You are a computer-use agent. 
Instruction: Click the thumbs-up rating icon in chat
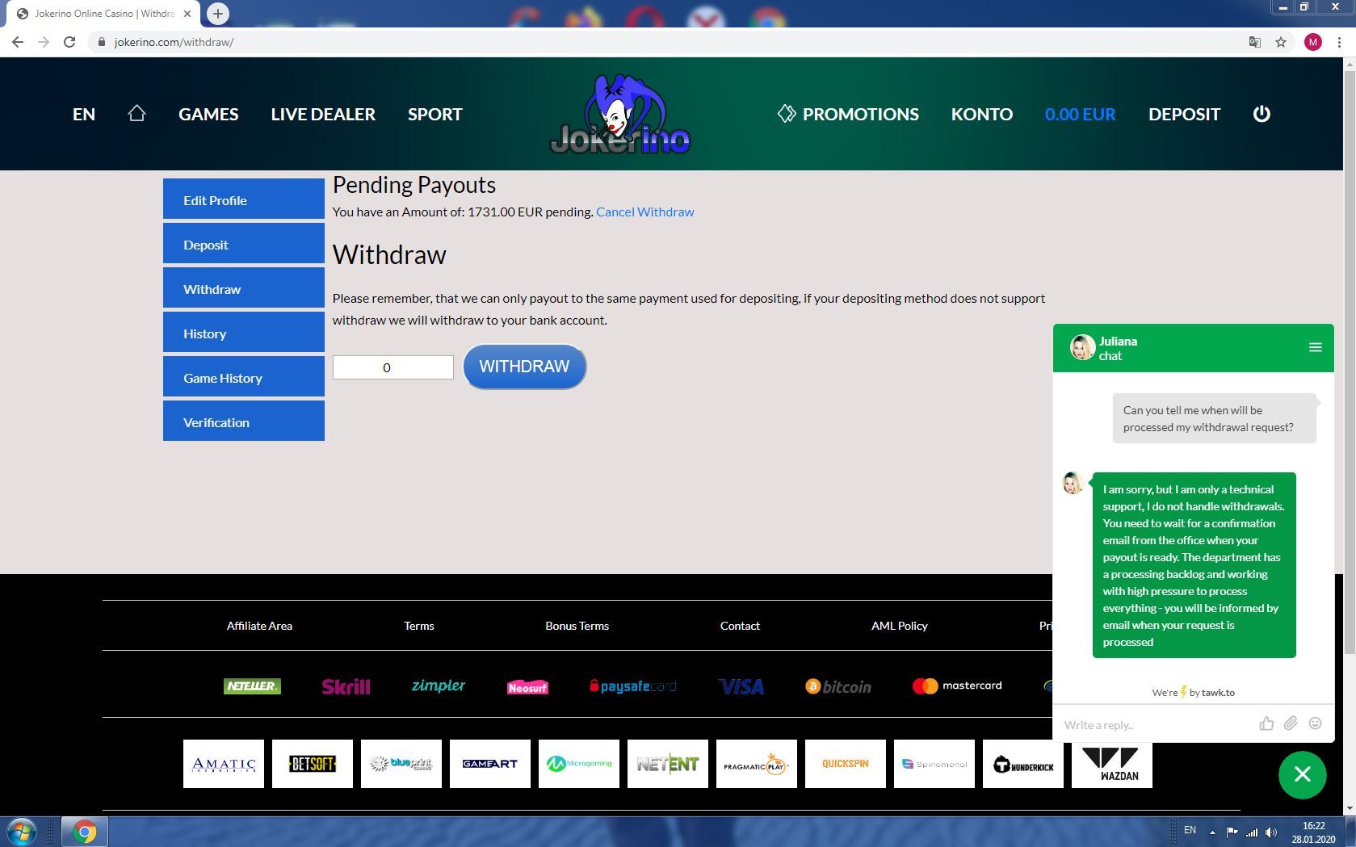click(x=1266, y=723)
